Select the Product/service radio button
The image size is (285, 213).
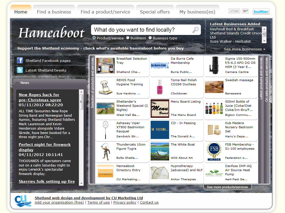point(94,38)
